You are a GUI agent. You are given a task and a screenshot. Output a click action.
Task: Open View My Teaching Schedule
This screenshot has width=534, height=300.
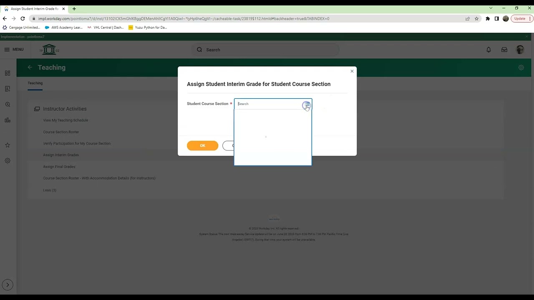pos(65,120)
